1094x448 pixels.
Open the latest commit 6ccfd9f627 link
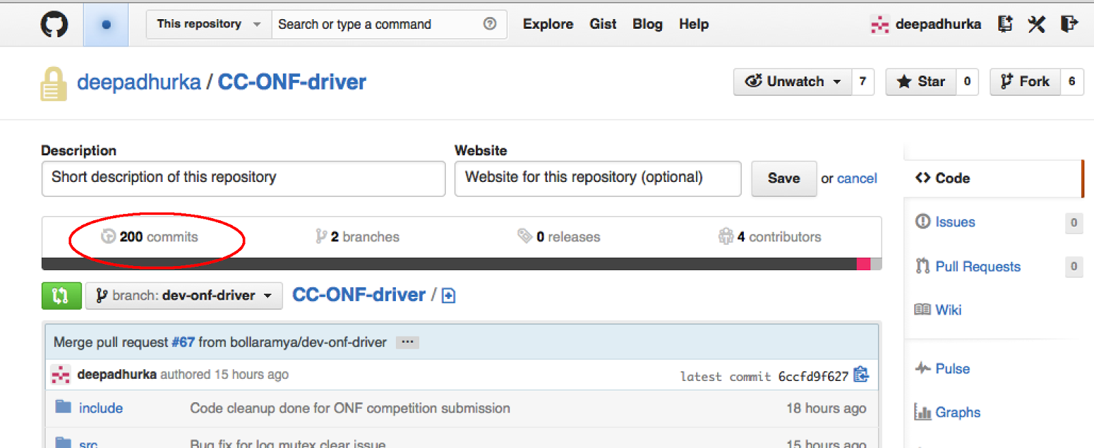pos(813,376)
